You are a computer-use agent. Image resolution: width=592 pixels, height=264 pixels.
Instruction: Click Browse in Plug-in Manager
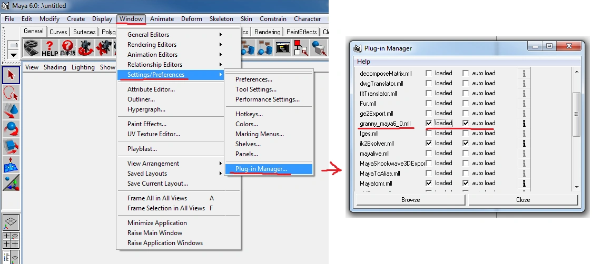(x=410, y=200)
